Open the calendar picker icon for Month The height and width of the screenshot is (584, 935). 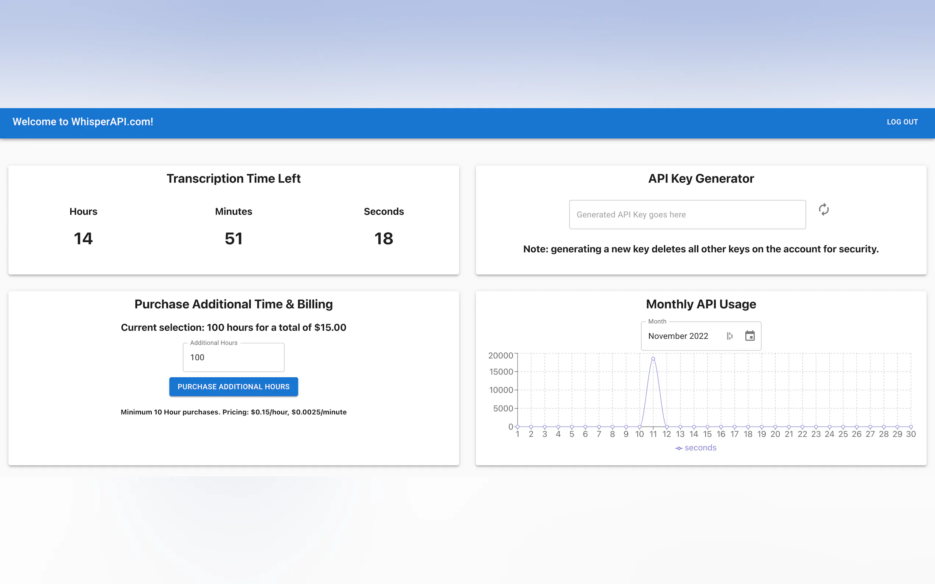(x=749, y=336)
